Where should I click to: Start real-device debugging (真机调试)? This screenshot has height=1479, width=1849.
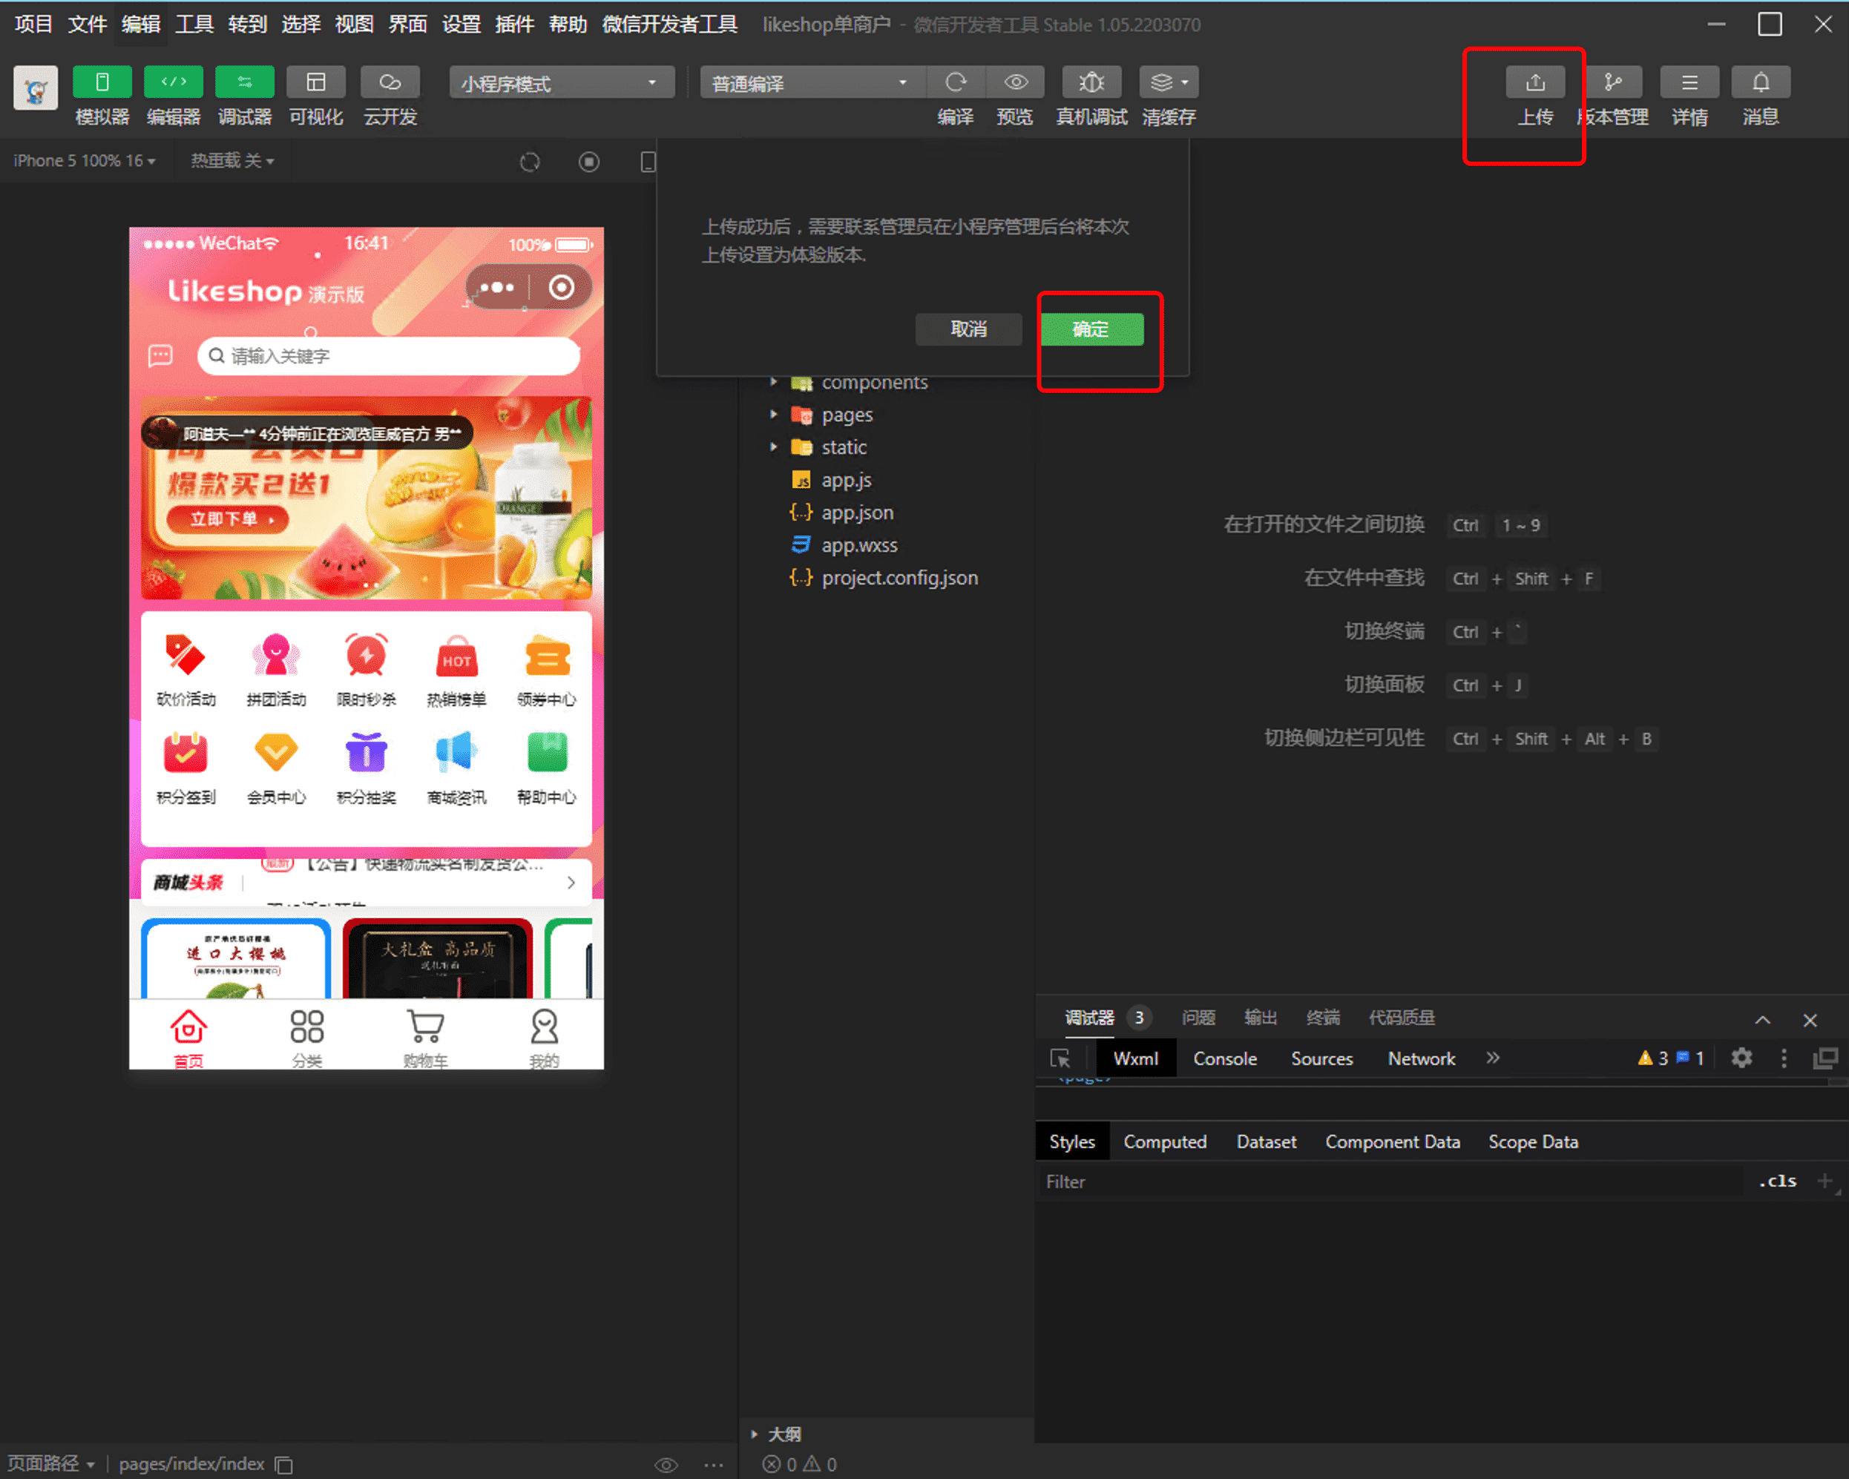pos(1091,82)
